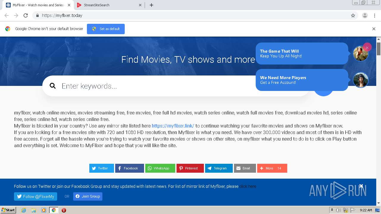Screen dimensions: 381x214
Task: Click Set as default button
Action: [x=106, y=29]
